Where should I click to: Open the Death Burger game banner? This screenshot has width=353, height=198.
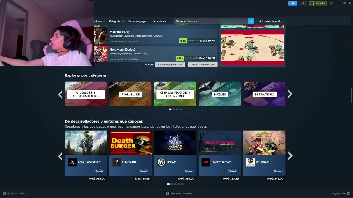[130, 143]
